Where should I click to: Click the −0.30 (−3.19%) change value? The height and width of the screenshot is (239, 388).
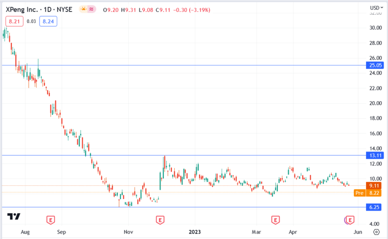(x=192, y=10)
